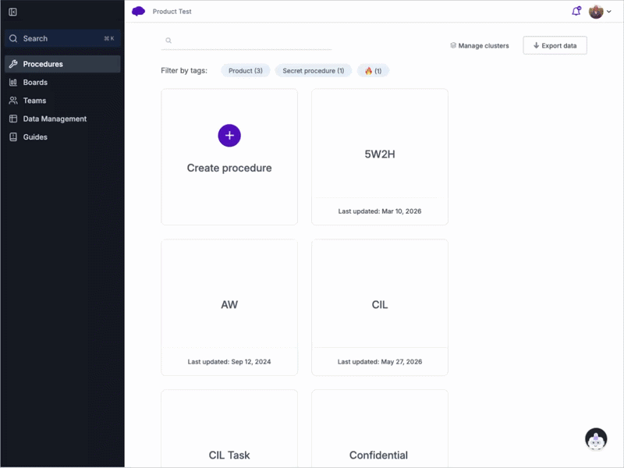Open the Procedures menu item
Image resolution: width=624 pixels, height=468 pixels.
(x=62, y=64)
